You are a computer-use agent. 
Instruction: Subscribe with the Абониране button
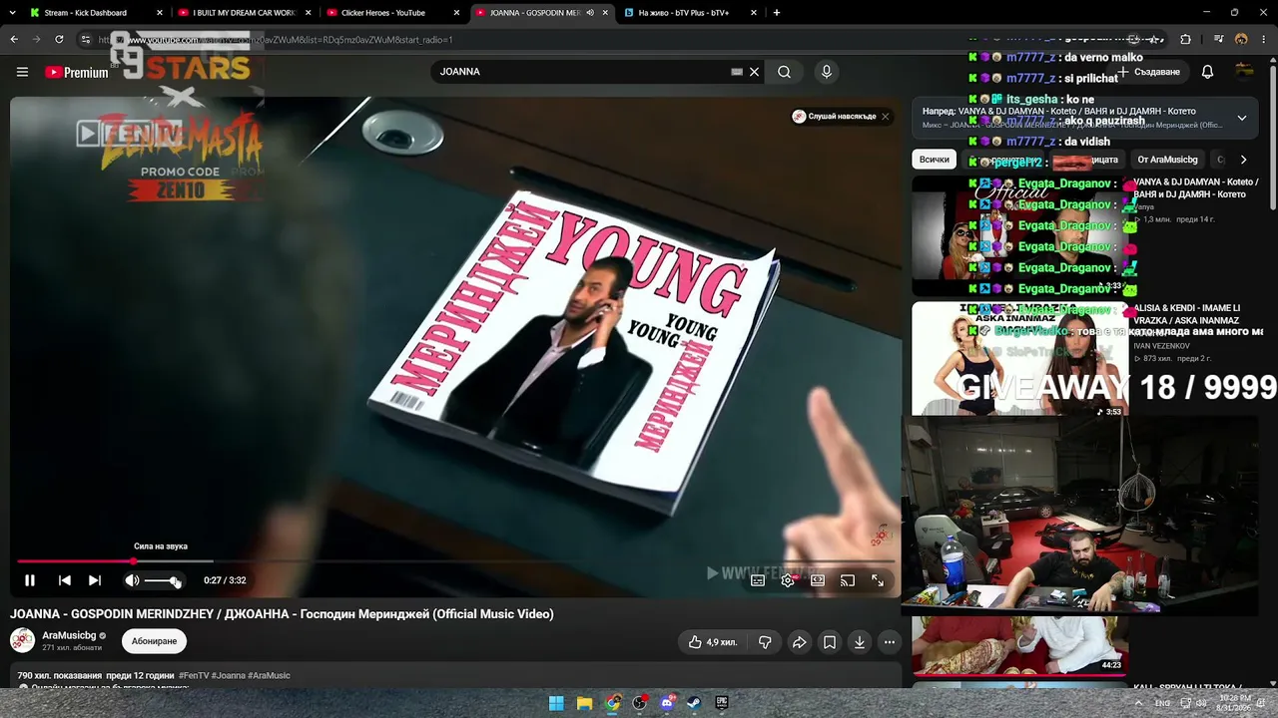154,641
